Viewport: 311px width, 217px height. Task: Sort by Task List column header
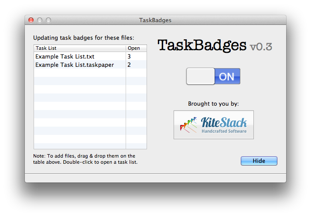(80, 48)
